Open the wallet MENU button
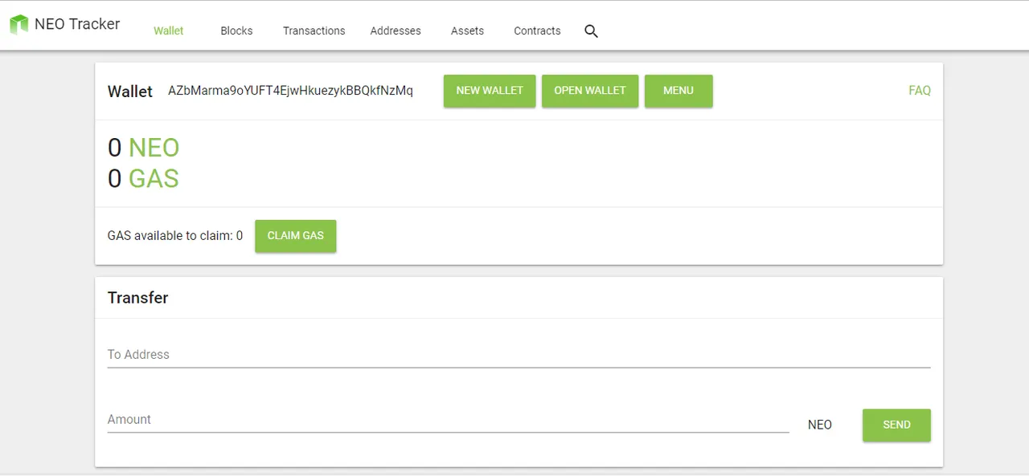 click(x=678, y=91)
